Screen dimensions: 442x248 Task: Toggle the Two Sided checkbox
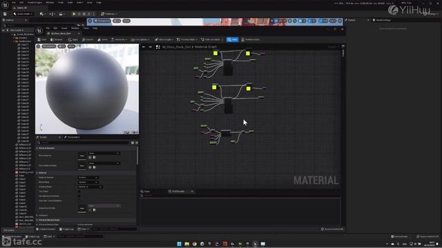coord(79,192)
